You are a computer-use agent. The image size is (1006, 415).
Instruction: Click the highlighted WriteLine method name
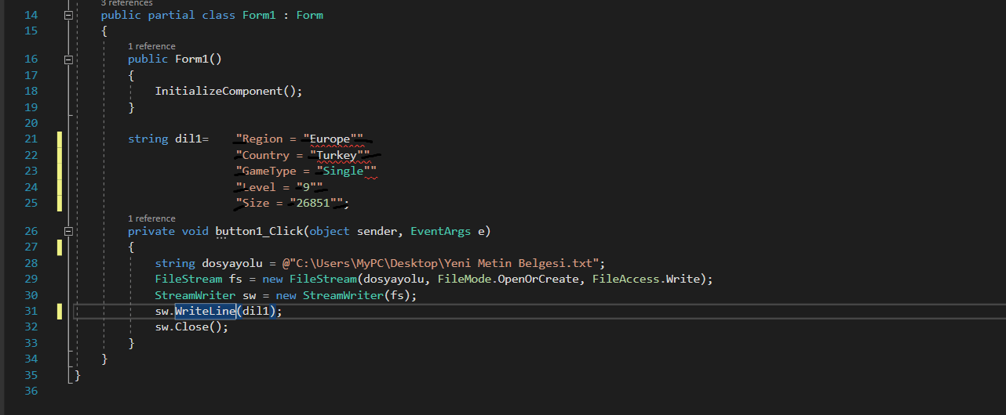[x=206, y=311]
